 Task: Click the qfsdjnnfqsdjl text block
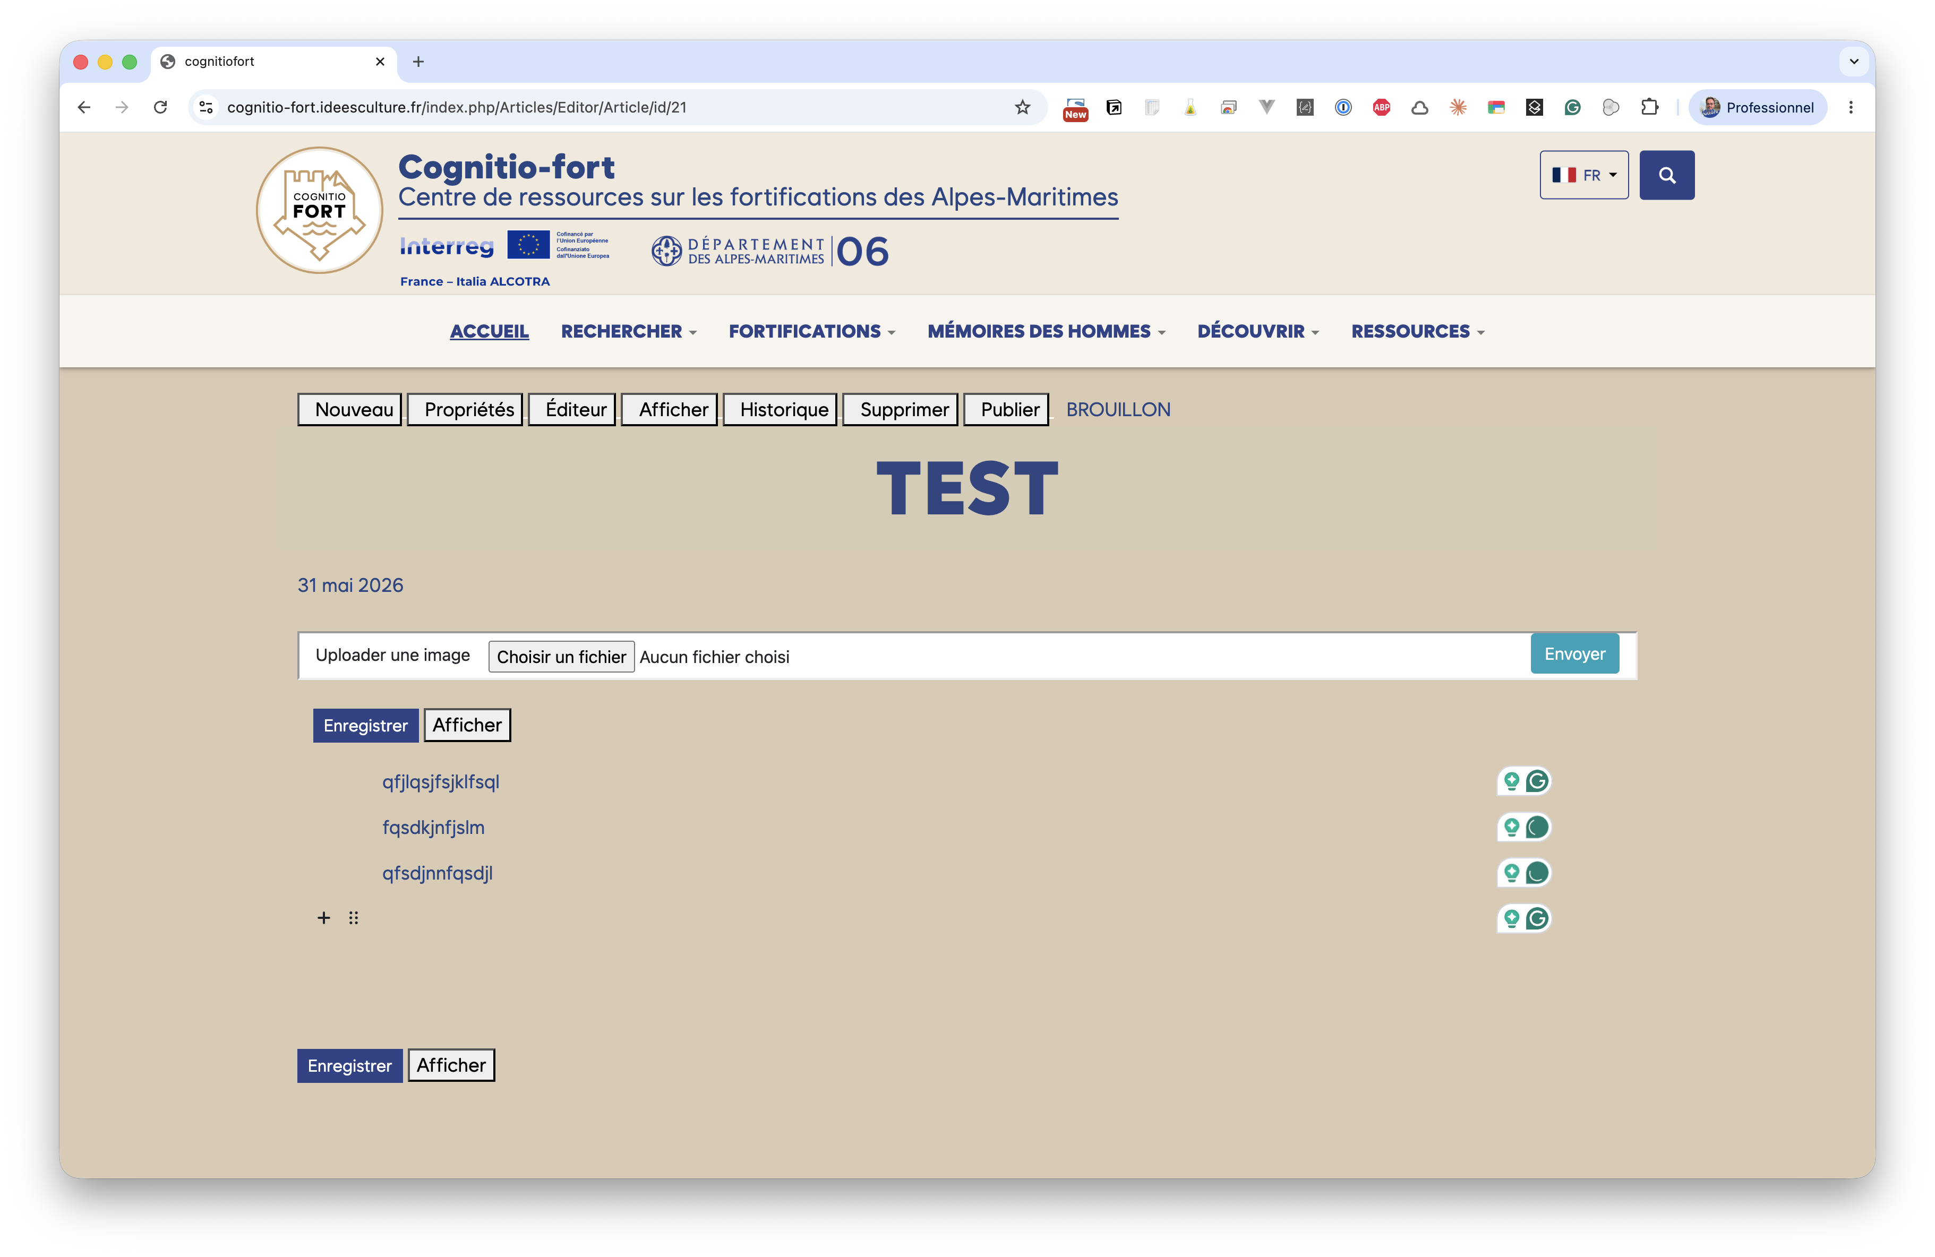click(438, 873)
